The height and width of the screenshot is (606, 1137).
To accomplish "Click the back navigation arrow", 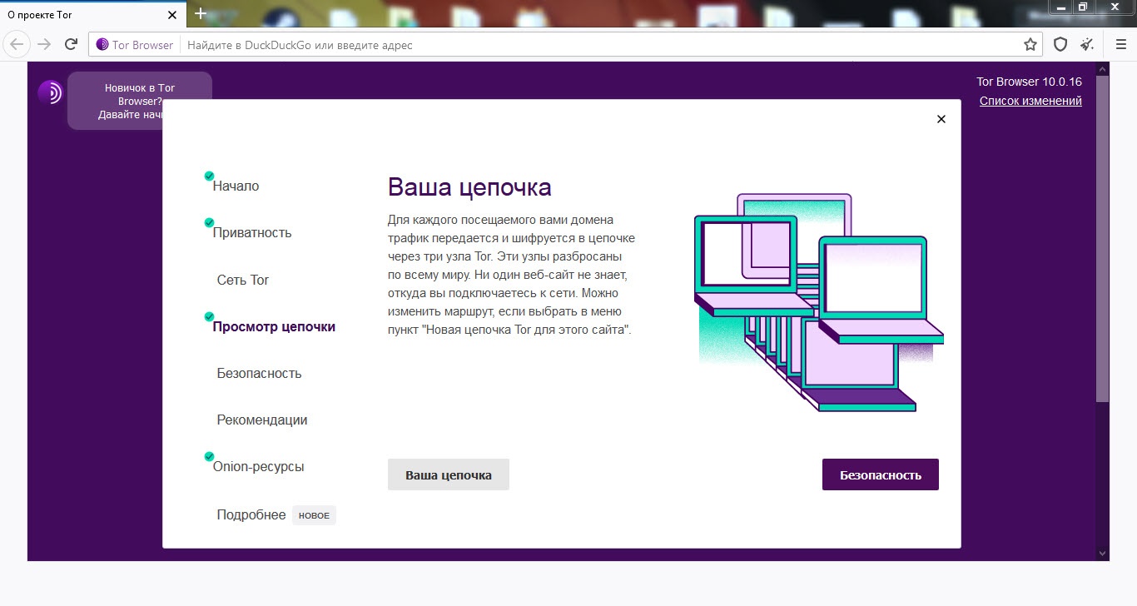I will pos(16,43).
